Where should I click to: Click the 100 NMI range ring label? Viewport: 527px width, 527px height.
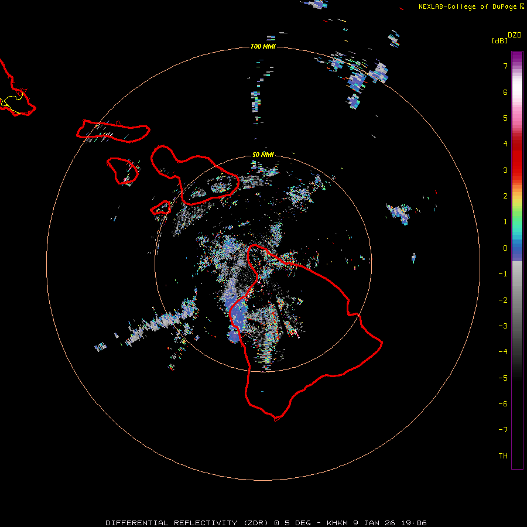263,46
